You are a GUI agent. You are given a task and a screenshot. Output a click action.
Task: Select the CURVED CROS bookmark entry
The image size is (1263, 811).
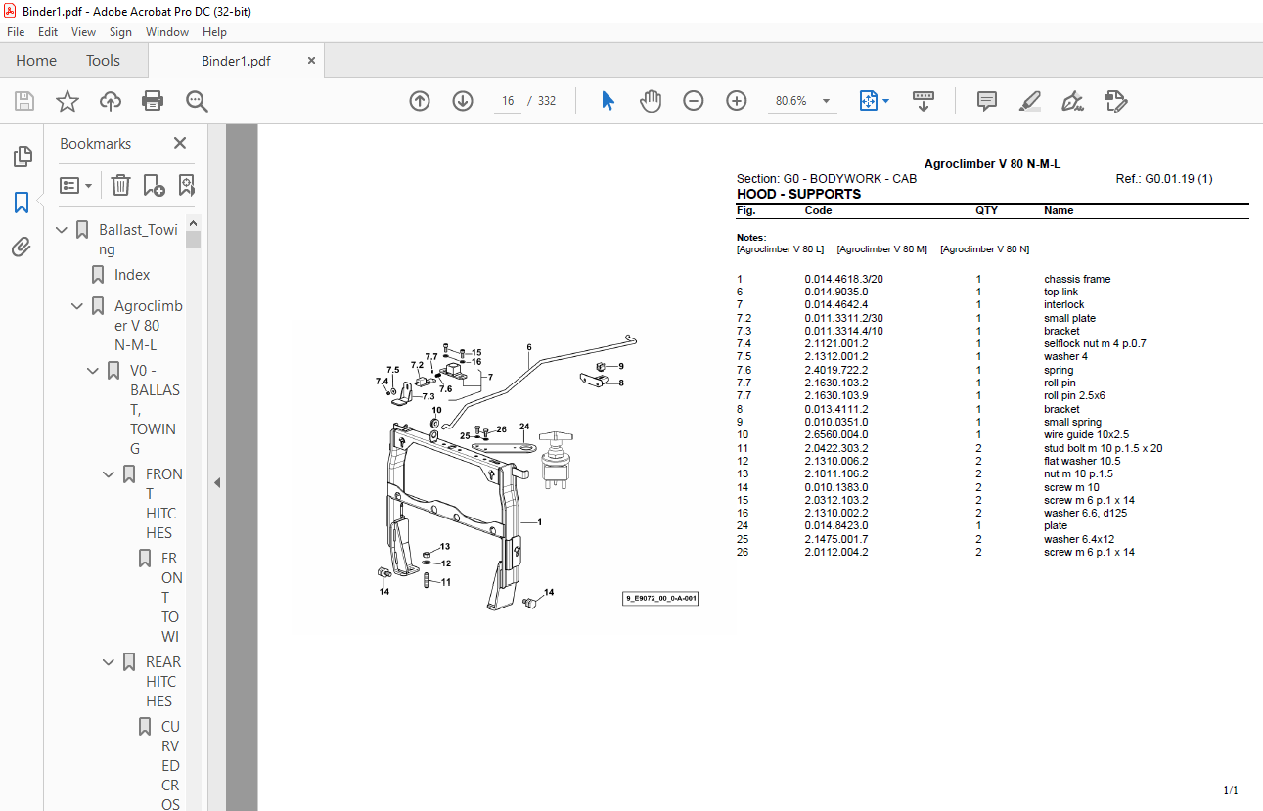171,766
